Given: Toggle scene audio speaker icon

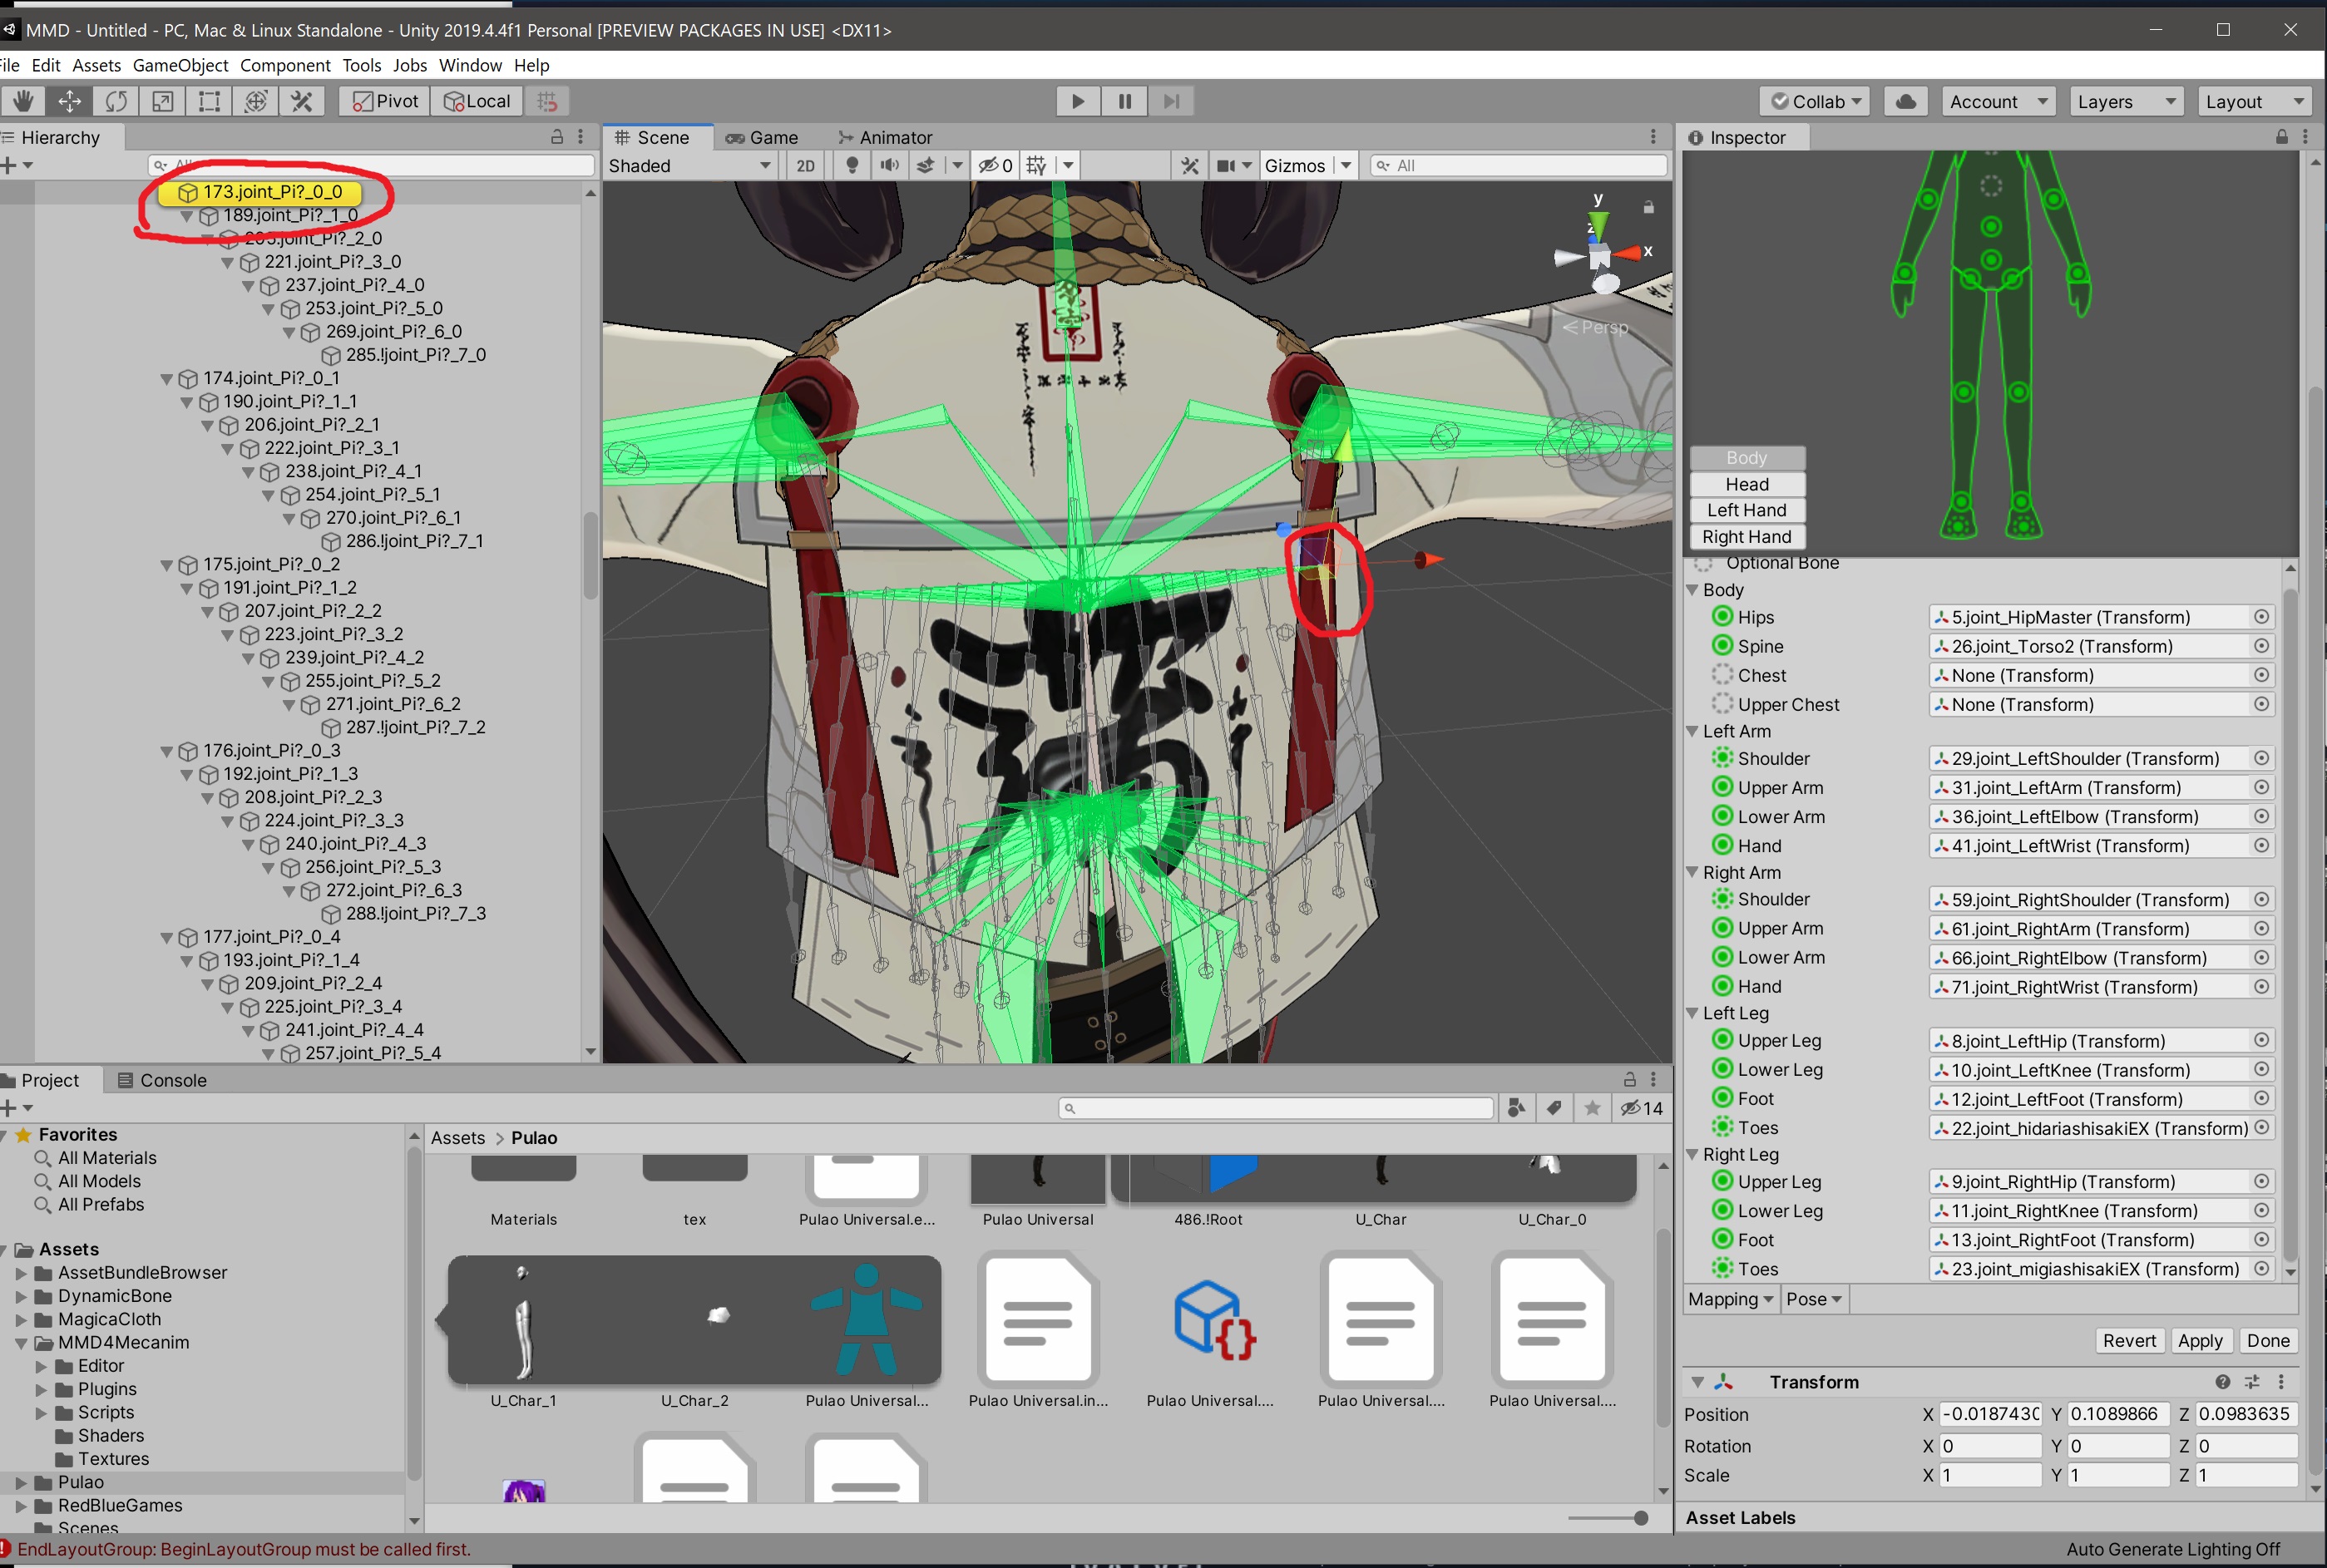Looking at the screenshot, I should click(888, 165).
